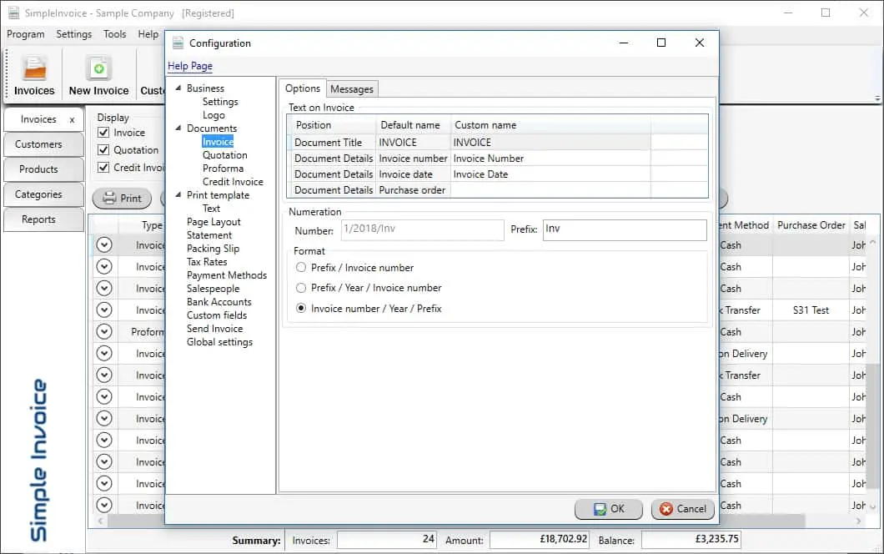Select Proforma in the configuration tree
Screen dimensions: 884x554
[224, 168]
